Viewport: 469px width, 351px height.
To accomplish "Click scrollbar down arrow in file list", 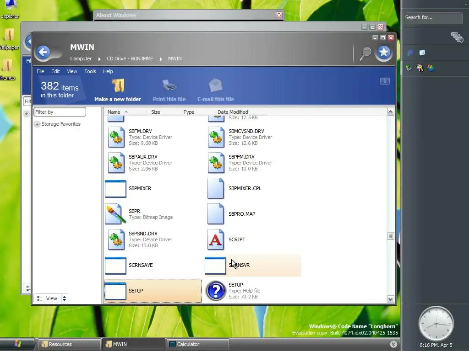I will coord(390,299).
